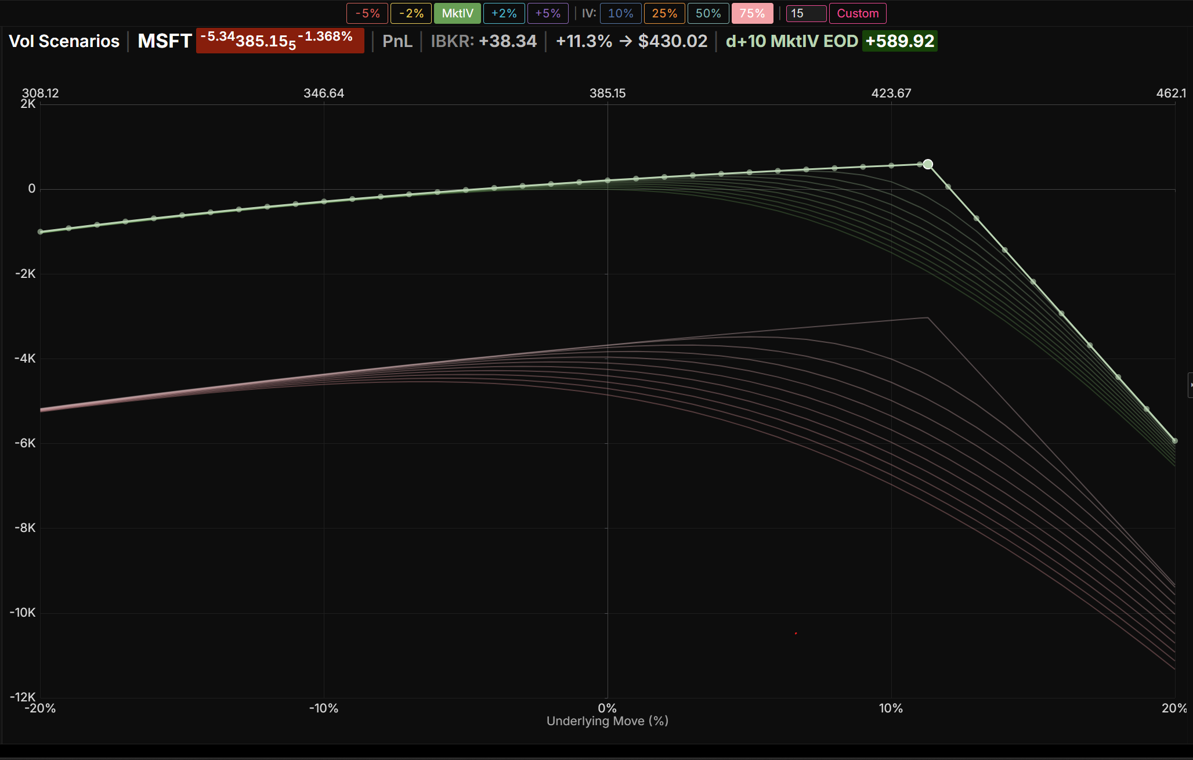Click the d+10 MktIV EOD label

tap(792, 41)
